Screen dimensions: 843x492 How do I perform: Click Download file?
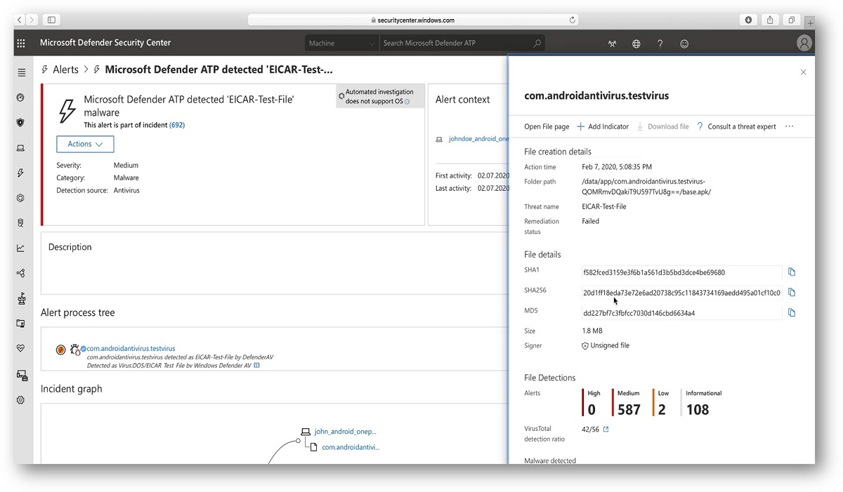pos(662,126)
